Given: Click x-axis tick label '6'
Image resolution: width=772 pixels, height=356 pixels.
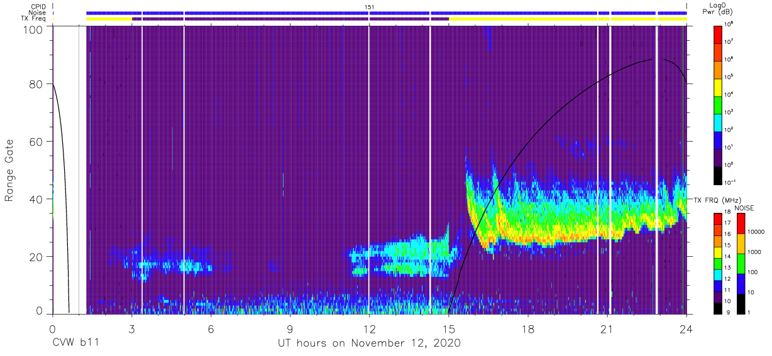Looking at the screenshot, I should tap(211, 328).
